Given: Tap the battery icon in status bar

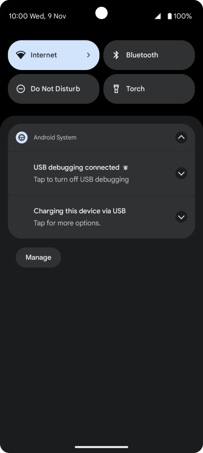Looking at the screenshot, I should [x=170, y=16].
